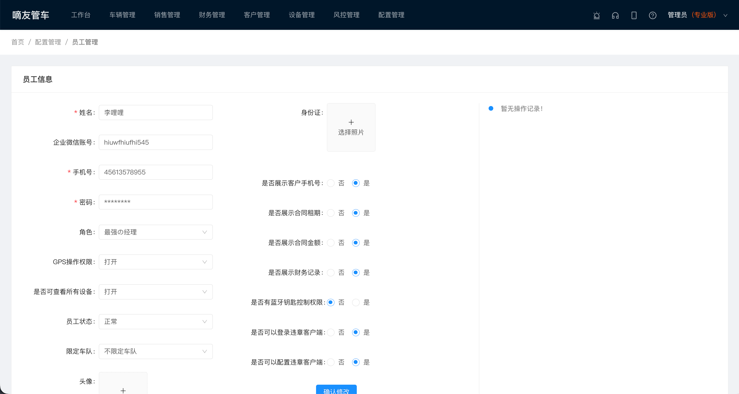Select 否 for 是否展示客户手机号
The width and height of the screenshot is (739, 394).
pyautogui.click(x=331, y=183)
